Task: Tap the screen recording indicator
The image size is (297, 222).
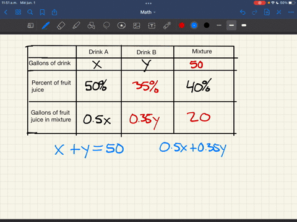Action: click(259, 2)
